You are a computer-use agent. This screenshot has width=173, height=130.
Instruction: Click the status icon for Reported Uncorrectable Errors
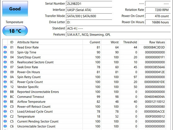[x=5, y=92]
